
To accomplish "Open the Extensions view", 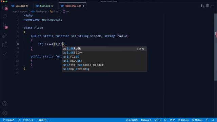I will coord(5,45).
